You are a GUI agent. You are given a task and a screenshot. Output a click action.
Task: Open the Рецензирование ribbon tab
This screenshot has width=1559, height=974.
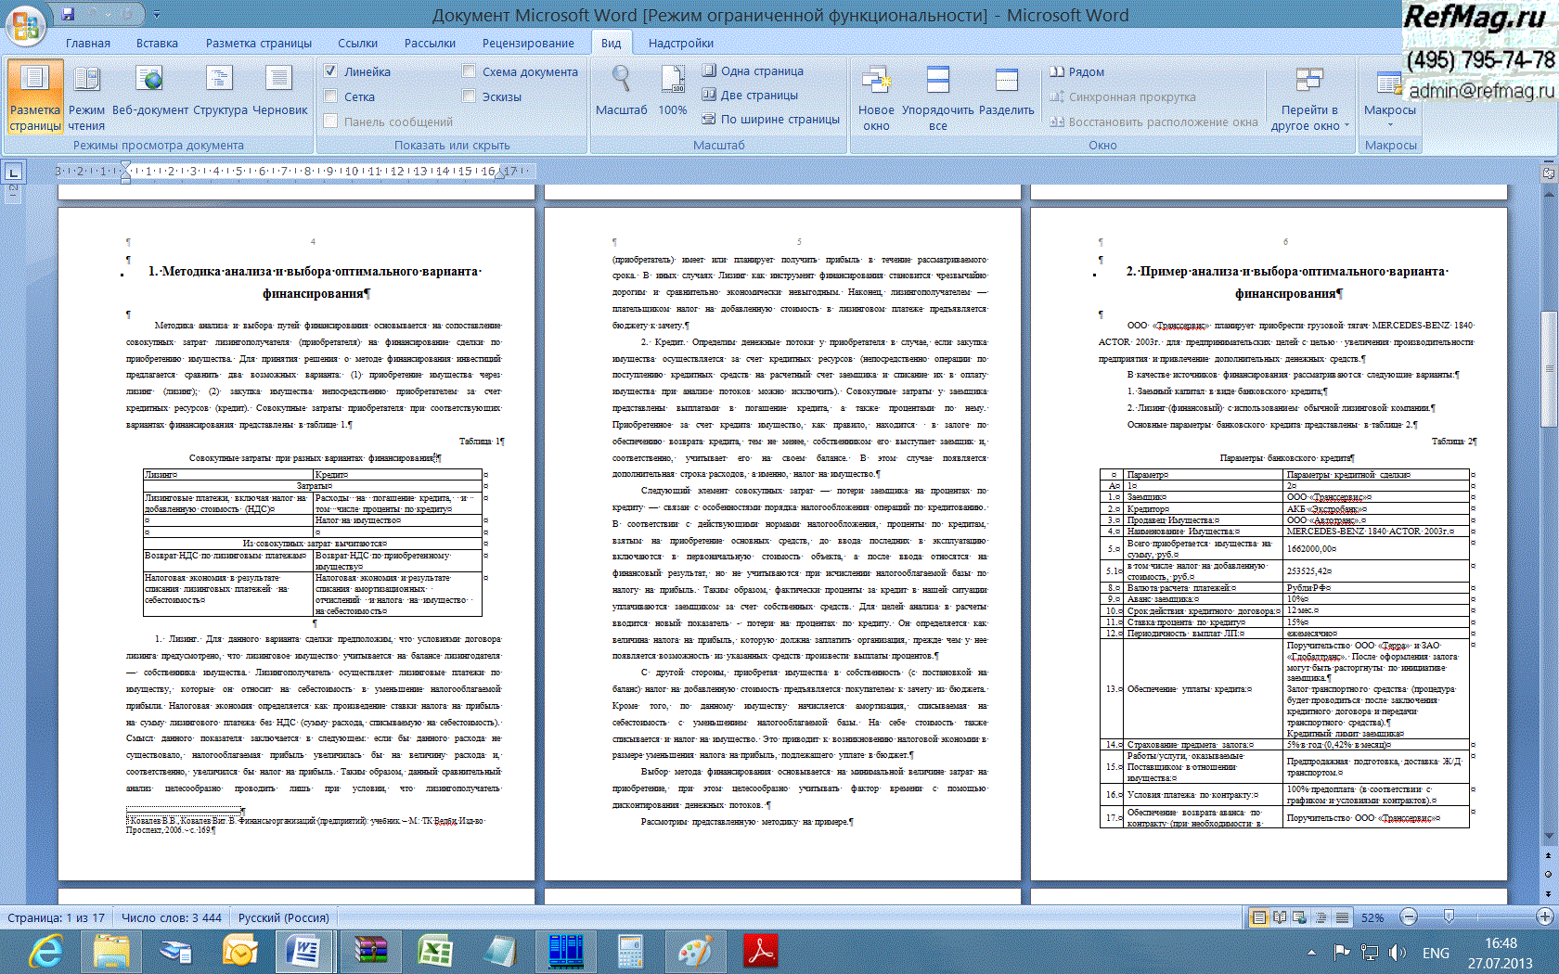(527, 43)
